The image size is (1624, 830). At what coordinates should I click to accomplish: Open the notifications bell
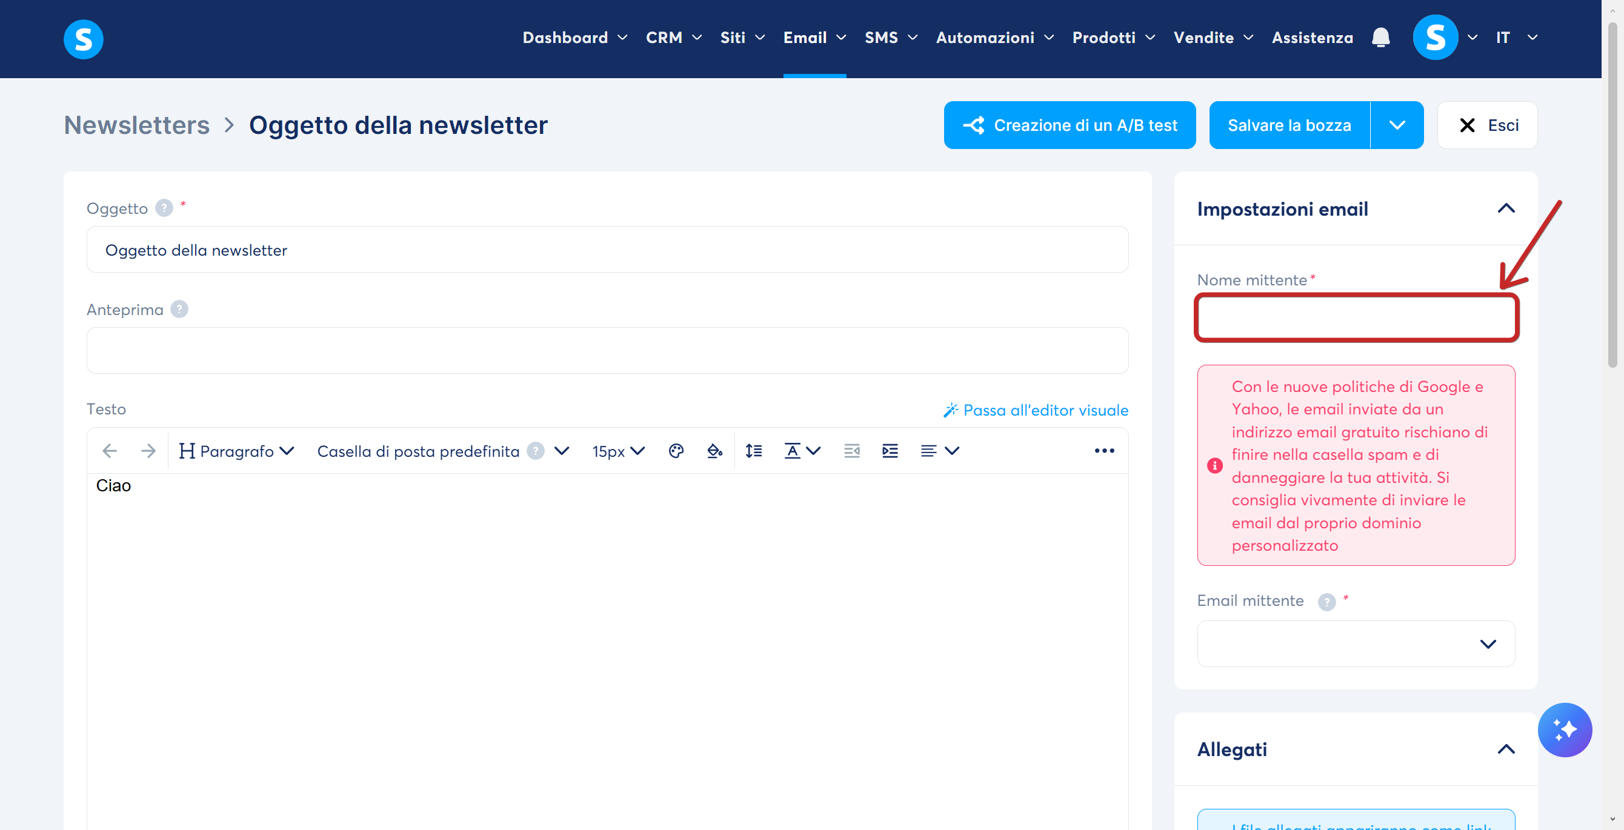(x=1380, y=38)
